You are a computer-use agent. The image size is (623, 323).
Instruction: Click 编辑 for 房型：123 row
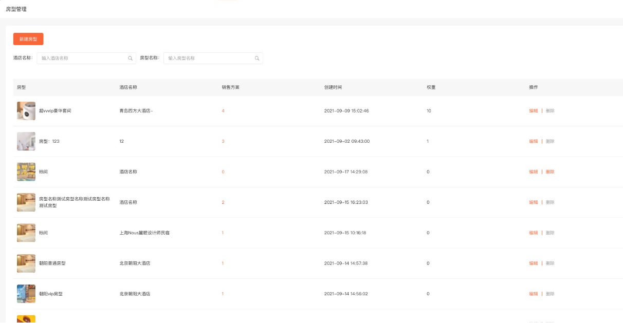tap(534, 141)
